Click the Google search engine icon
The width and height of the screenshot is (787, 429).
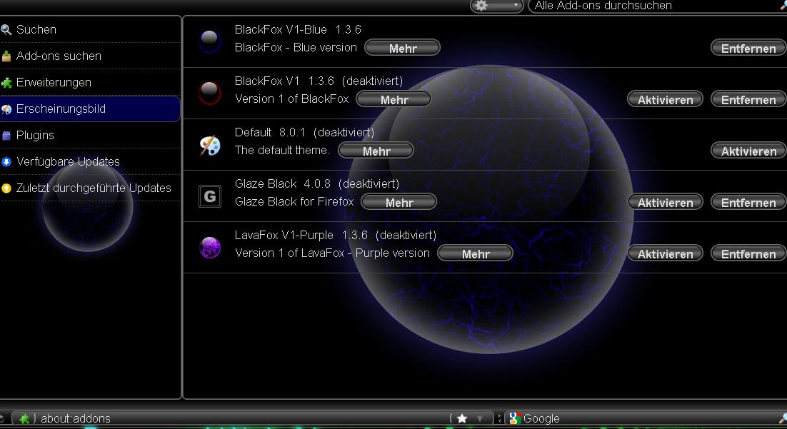514,418
